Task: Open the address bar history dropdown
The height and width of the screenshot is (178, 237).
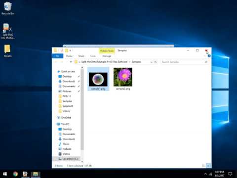Action: click(x=151, y=62)
